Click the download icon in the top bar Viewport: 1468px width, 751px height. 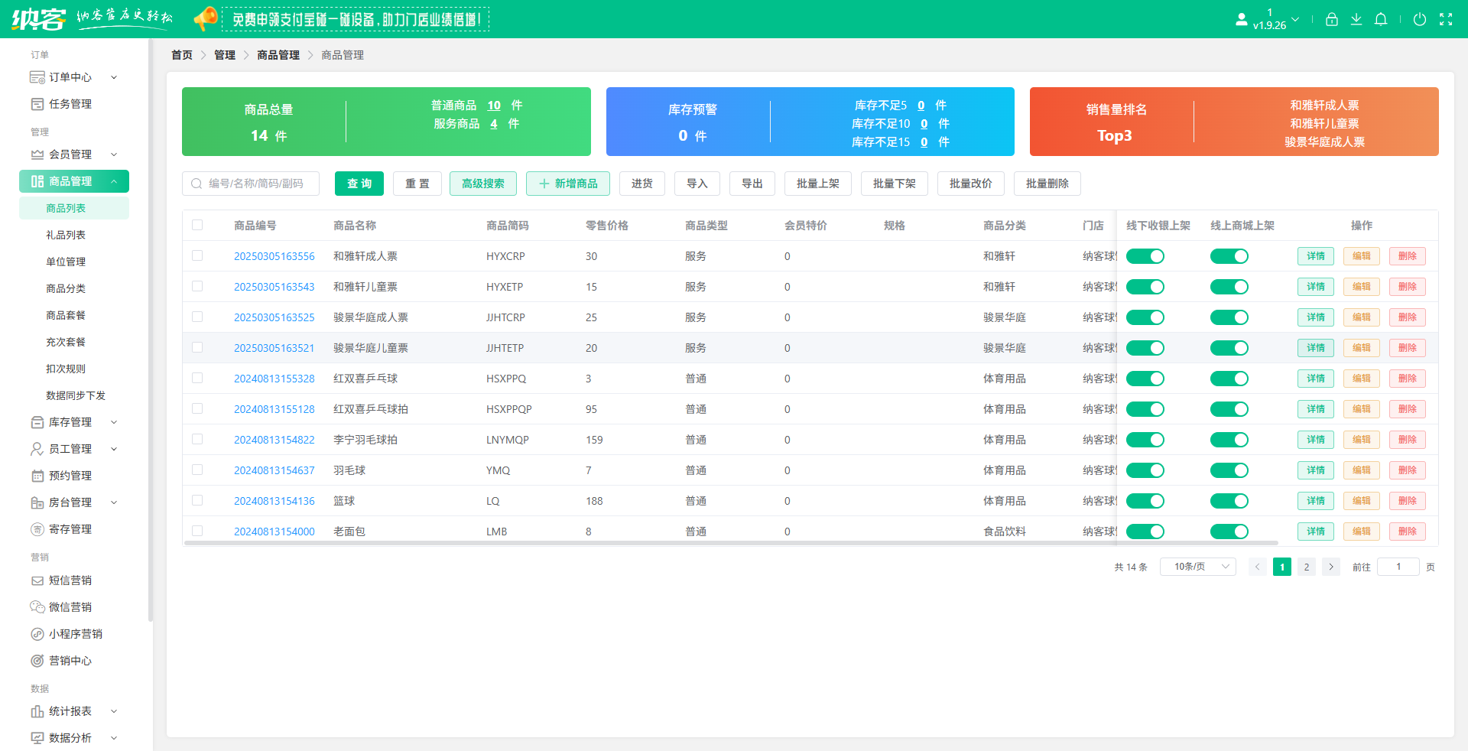click(1356, 20)
